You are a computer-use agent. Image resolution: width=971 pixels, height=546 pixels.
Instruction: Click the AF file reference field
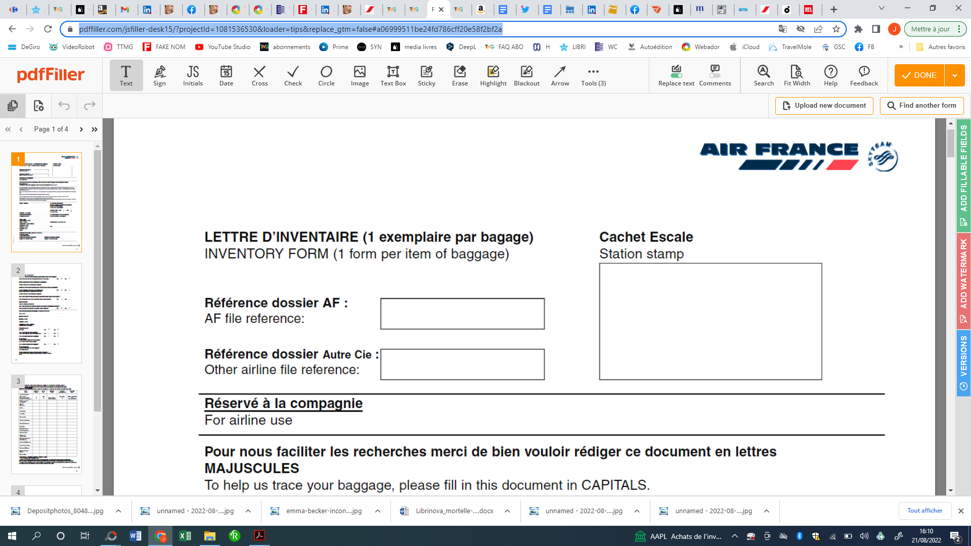pos(462,314)
